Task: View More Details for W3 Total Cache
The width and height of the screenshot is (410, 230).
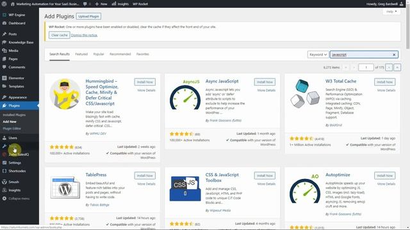Action: click(x=386, y=90)
